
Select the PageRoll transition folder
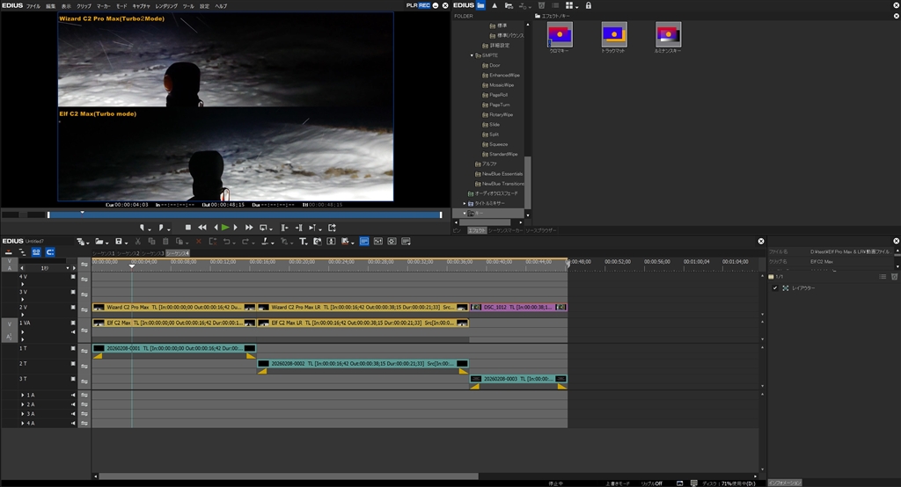click(x=500, y=95)
